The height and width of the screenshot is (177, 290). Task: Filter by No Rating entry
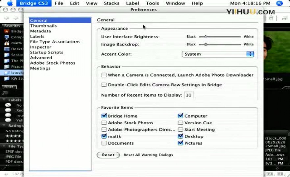(x=14, y=131)
